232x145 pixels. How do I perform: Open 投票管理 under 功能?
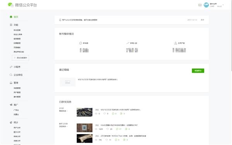[17, 43]
